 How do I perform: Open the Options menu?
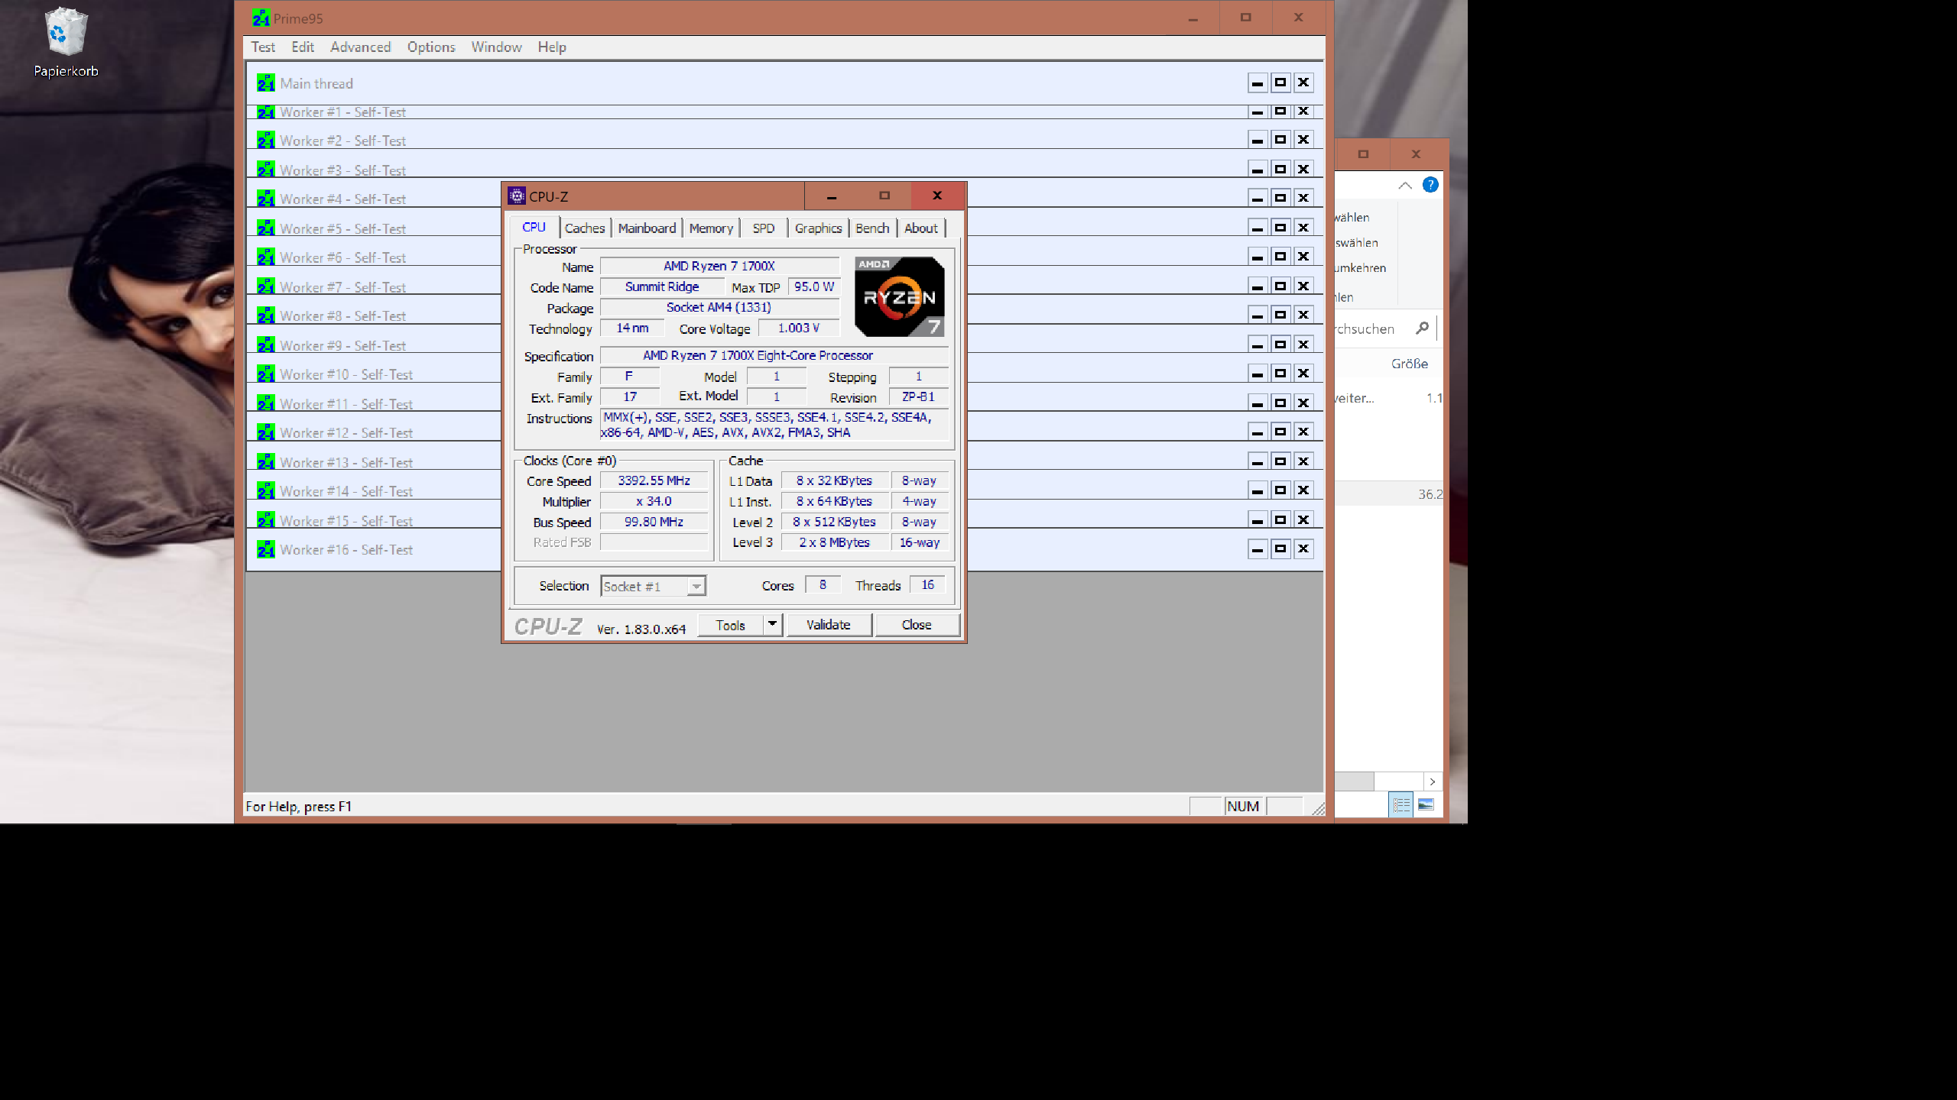tap(430, 47)
